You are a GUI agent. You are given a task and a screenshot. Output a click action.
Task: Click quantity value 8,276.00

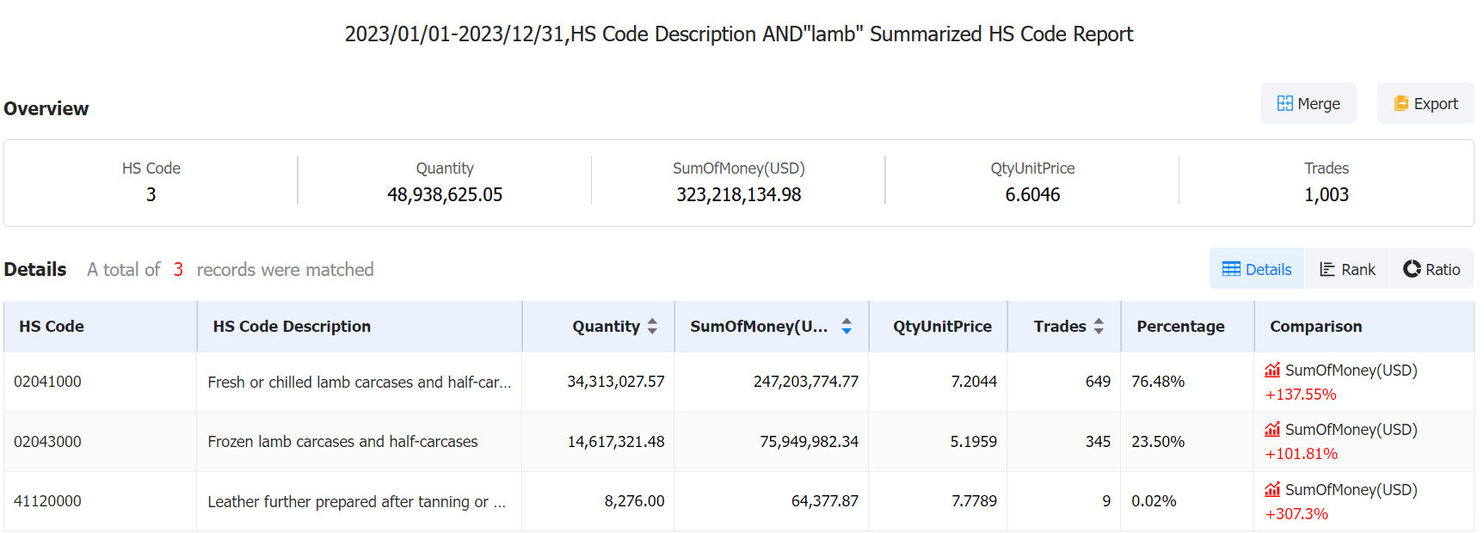click(x=635, y=501)
